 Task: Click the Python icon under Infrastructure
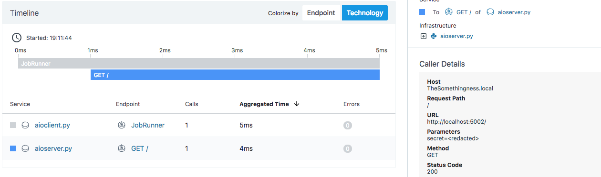(434, 36)
